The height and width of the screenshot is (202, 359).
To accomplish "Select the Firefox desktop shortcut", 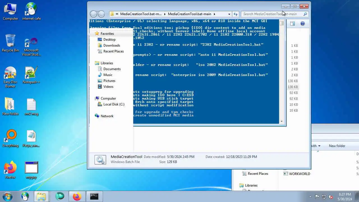I will [x=10, y=170].
